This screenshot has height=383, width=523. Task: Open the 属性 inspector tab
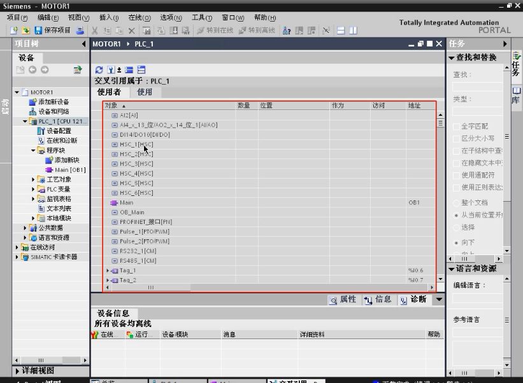pyautogui.click(x=343, y=300)
